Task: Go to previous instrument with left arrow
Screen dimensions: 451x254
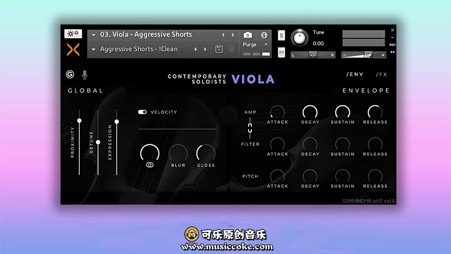Action: pos(223,35)
